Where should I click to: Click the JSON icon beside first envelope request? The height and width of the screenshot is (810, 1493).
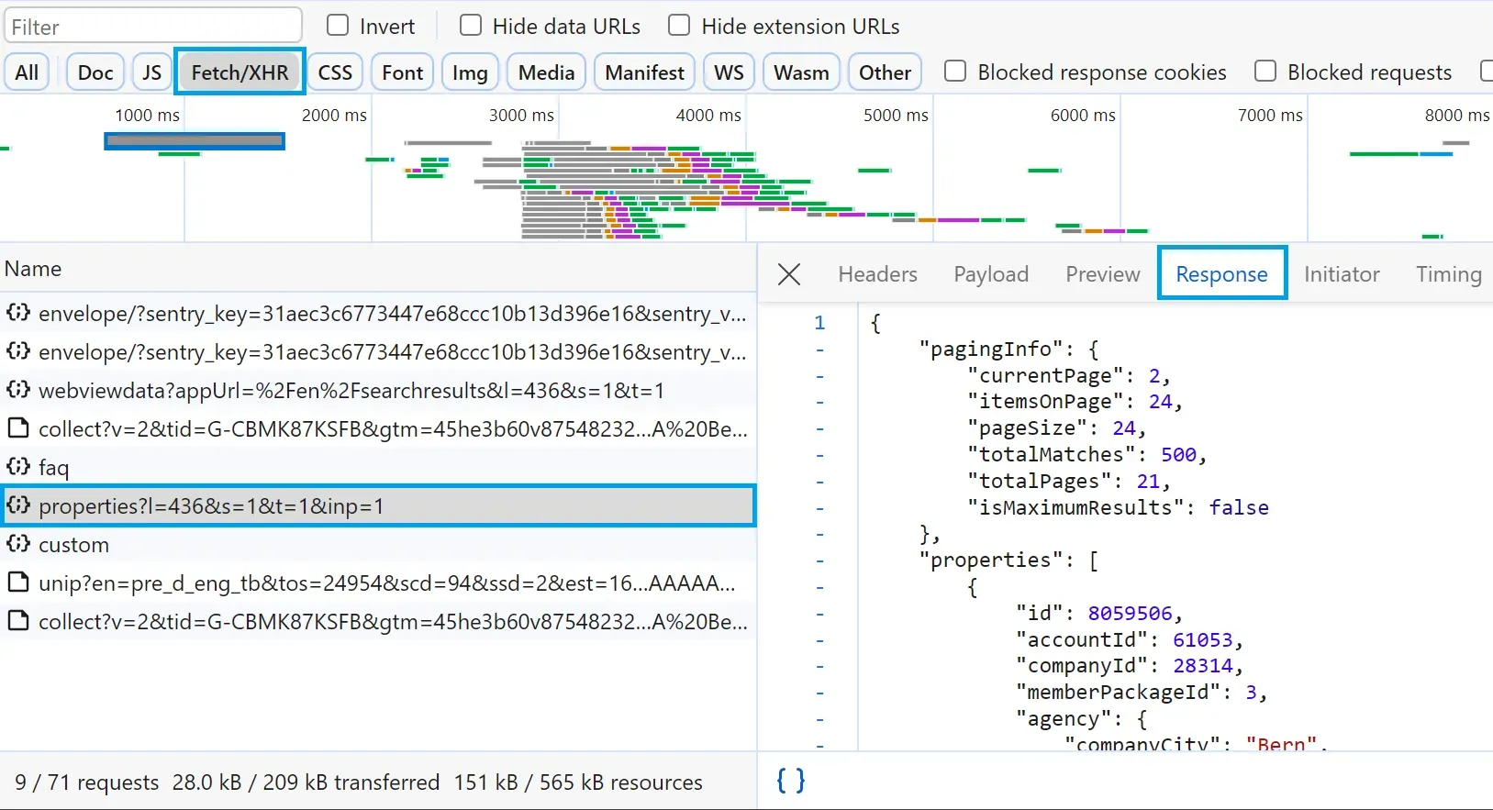click(18, 313)
